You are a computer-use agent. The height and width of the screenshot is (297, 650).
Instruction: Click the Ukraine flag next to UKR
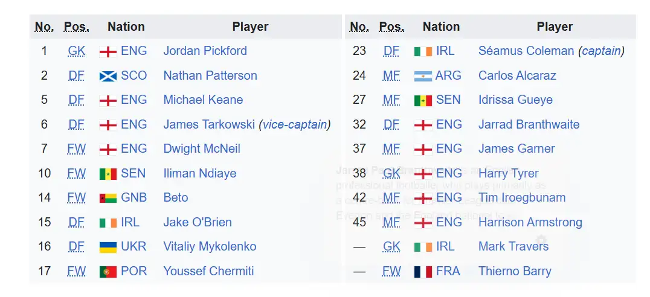tap(108, 247)
